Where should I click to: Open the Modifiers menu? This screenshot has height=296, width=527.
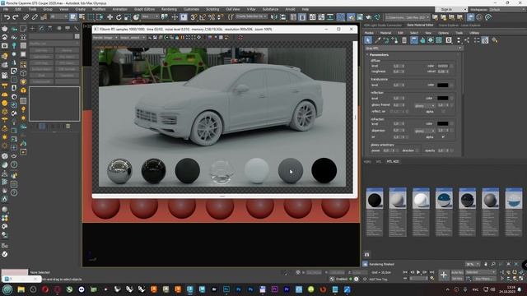point(99,9)
